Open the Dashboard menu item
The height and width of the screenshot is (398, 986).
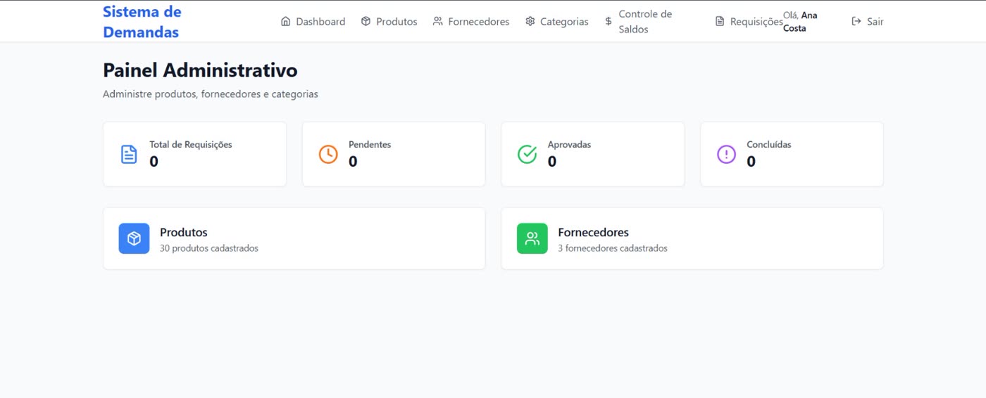pos(313,21)
